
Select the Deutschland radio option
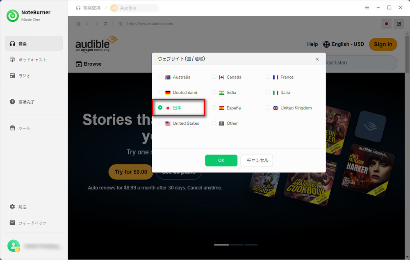coord(160,92)
